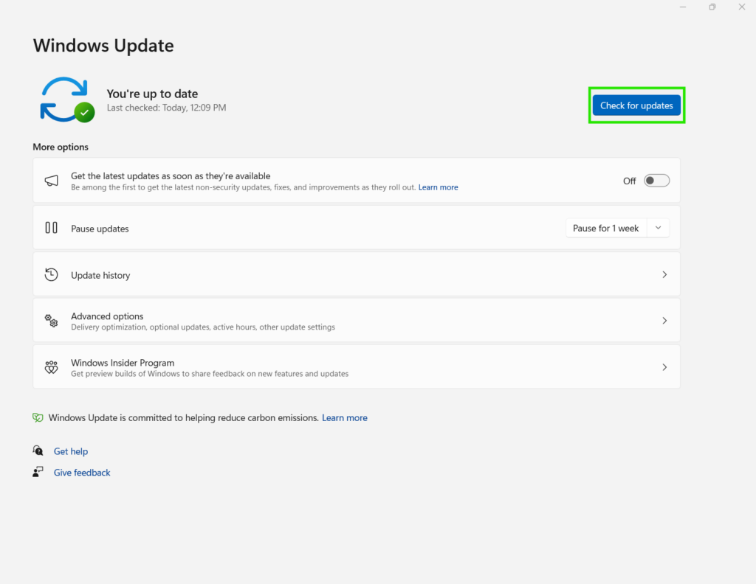The image size is (756, 584).
Task: Click the Delivery optimization description text
Action: point(203,327)
